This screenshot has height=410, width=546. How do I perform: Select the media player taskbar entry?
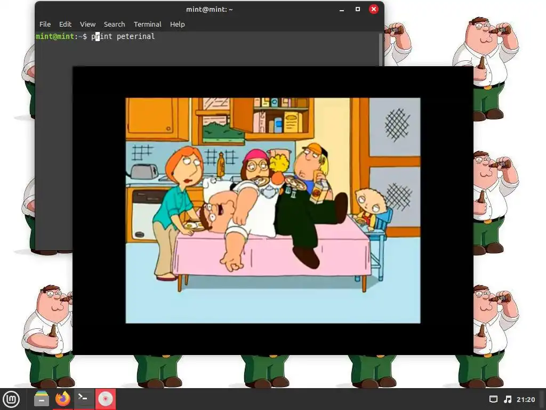pos(105,399)
